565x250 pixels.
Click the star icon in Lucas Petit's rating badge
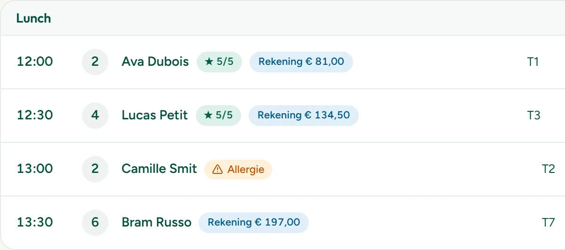tap(209, 116)
